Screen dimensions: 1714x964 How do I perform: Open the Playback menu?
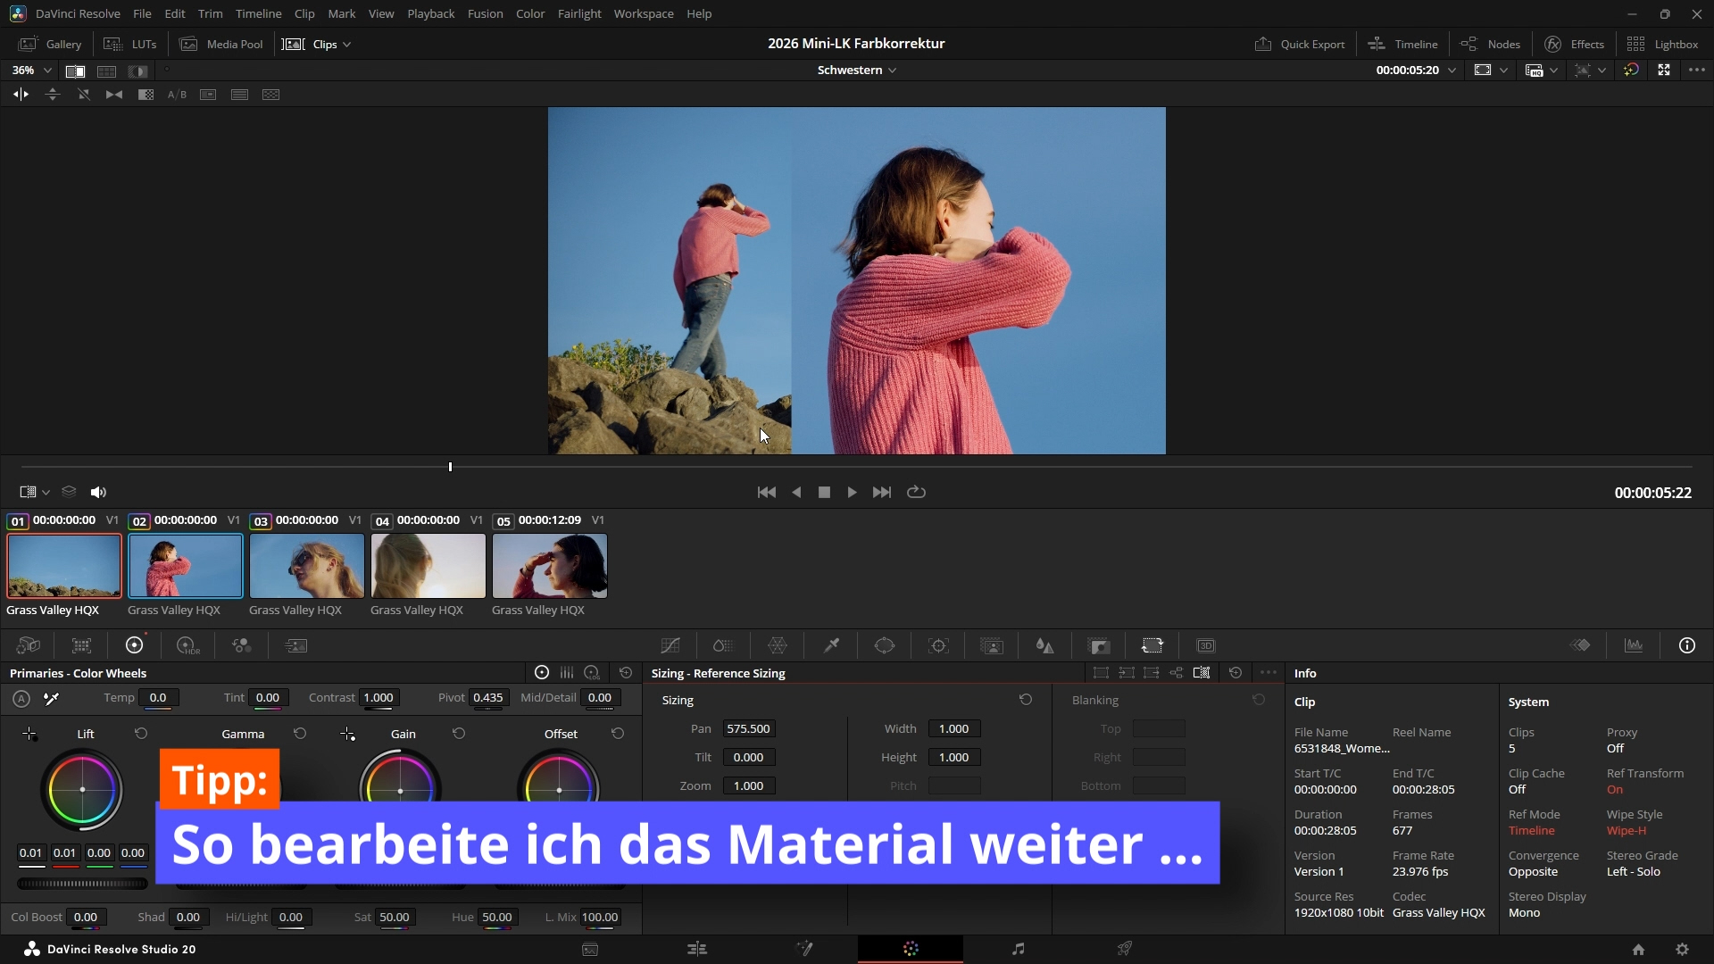430,13
